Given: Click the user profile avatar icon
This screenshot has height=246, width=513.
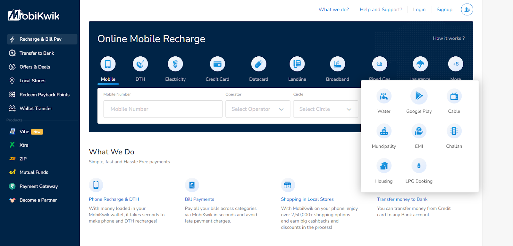Looking at the screenshot, I should tap(467, 10).
